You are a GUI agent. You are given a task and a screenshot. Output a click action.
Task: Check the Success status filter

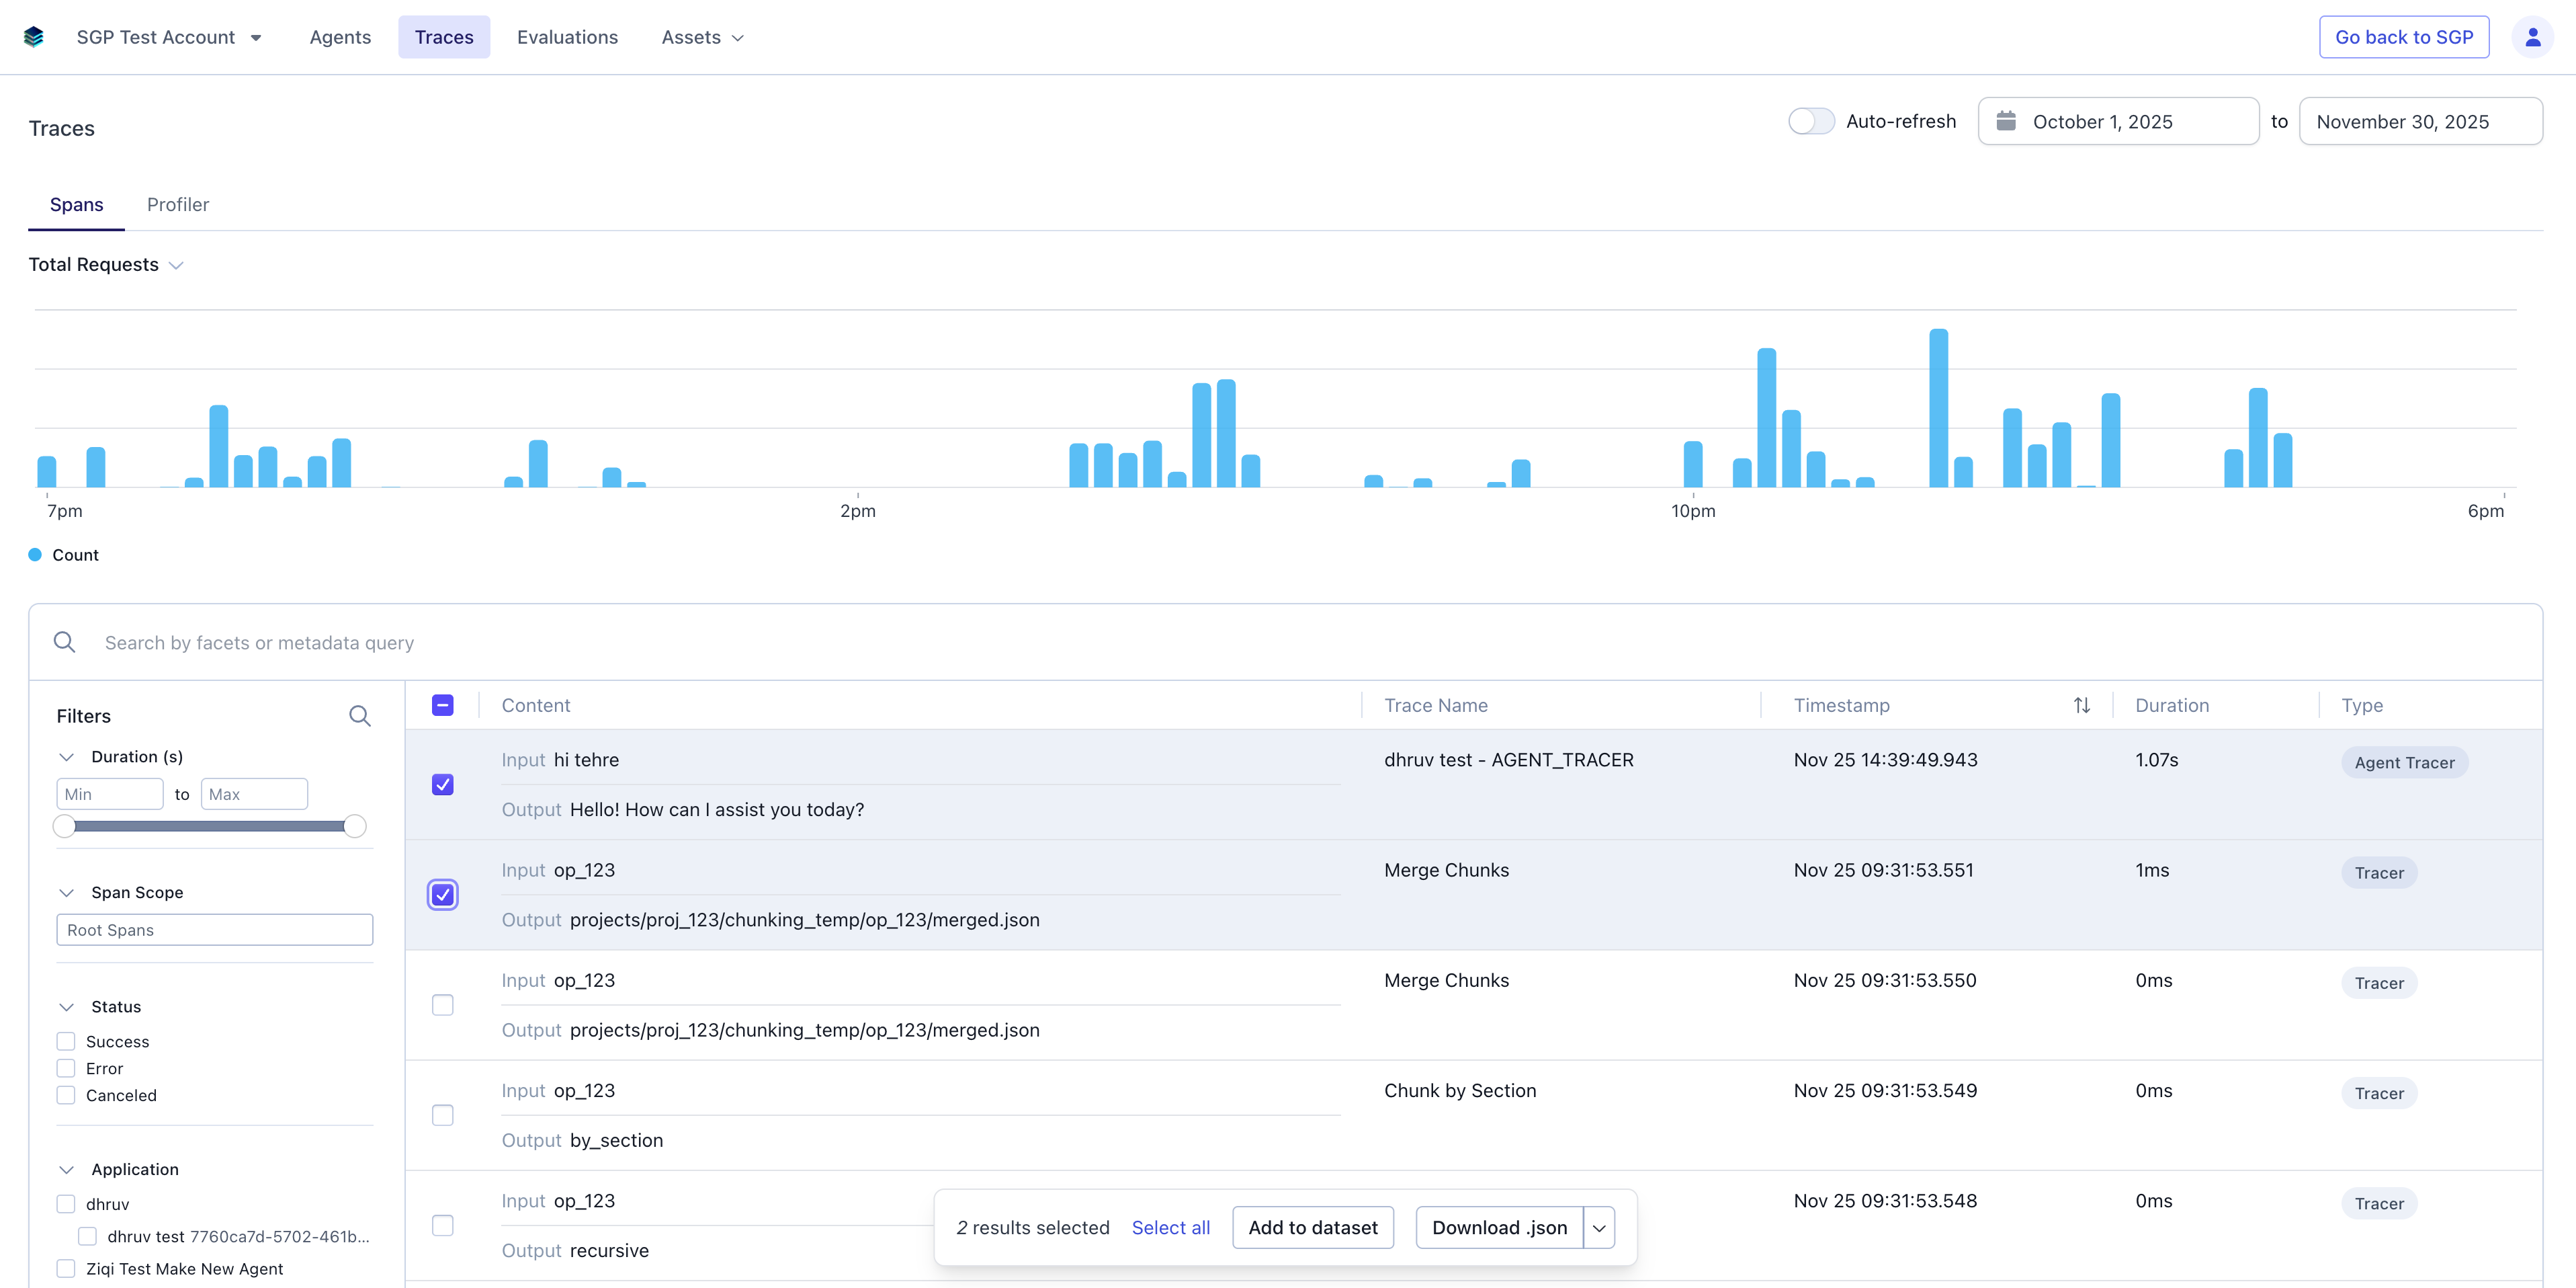click(66, 1041)
